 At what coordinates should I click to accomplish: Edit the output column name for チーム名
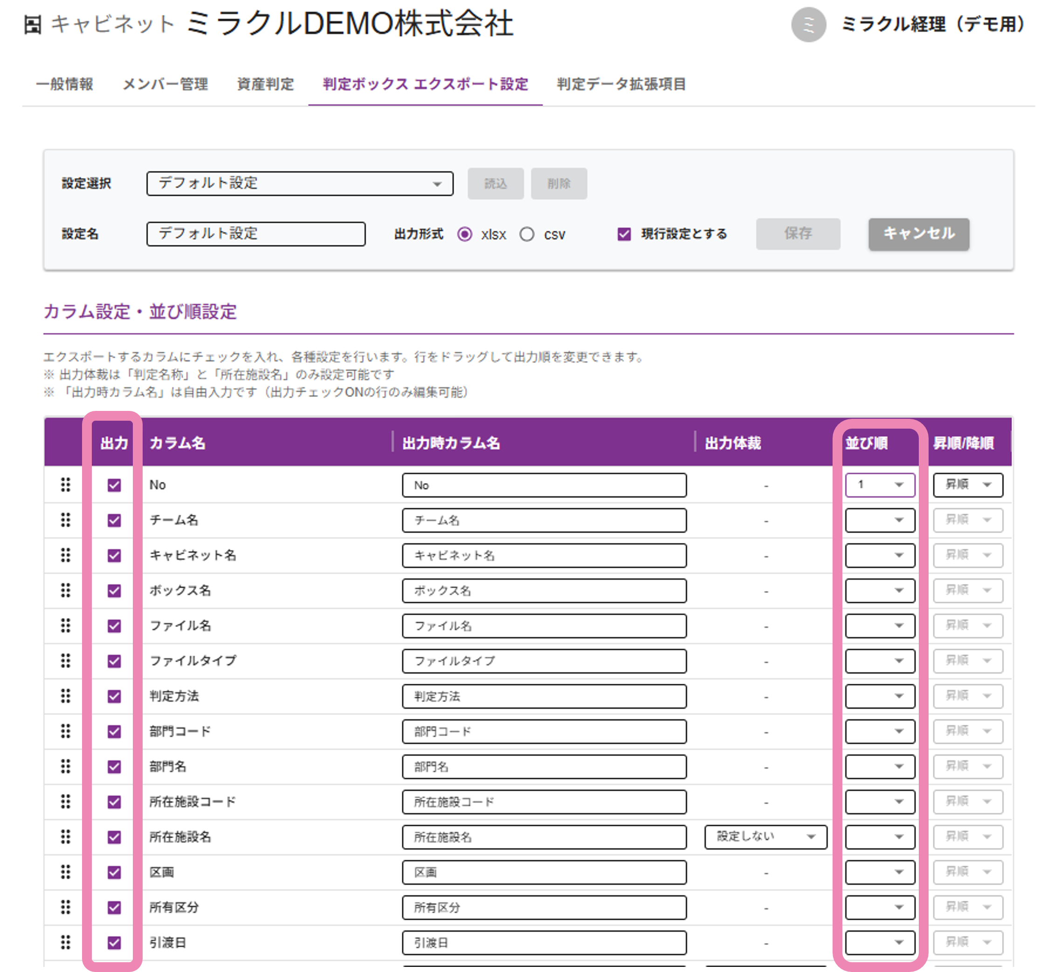pos(544,520)
